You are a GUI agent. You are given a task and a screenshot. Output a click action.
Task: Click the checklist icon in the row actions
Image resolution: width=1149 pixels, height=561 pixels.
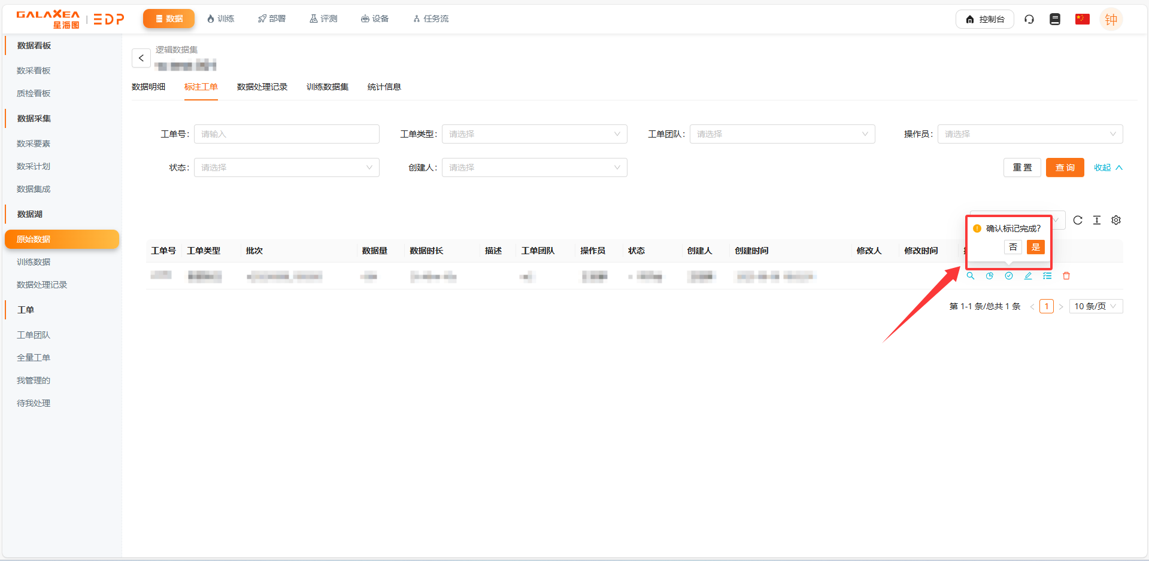coord(1047,276)
